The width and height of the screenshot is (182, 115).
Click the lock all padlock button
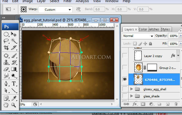(x=150, y=44)
